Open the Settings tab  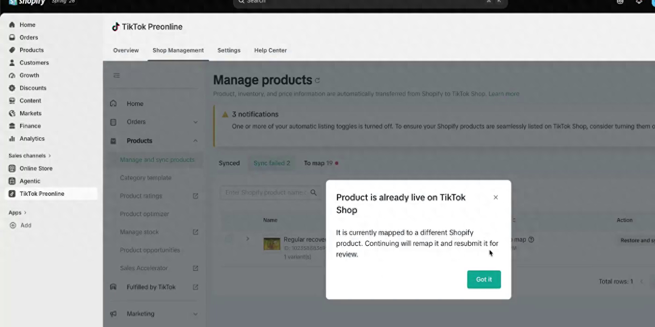229,50
